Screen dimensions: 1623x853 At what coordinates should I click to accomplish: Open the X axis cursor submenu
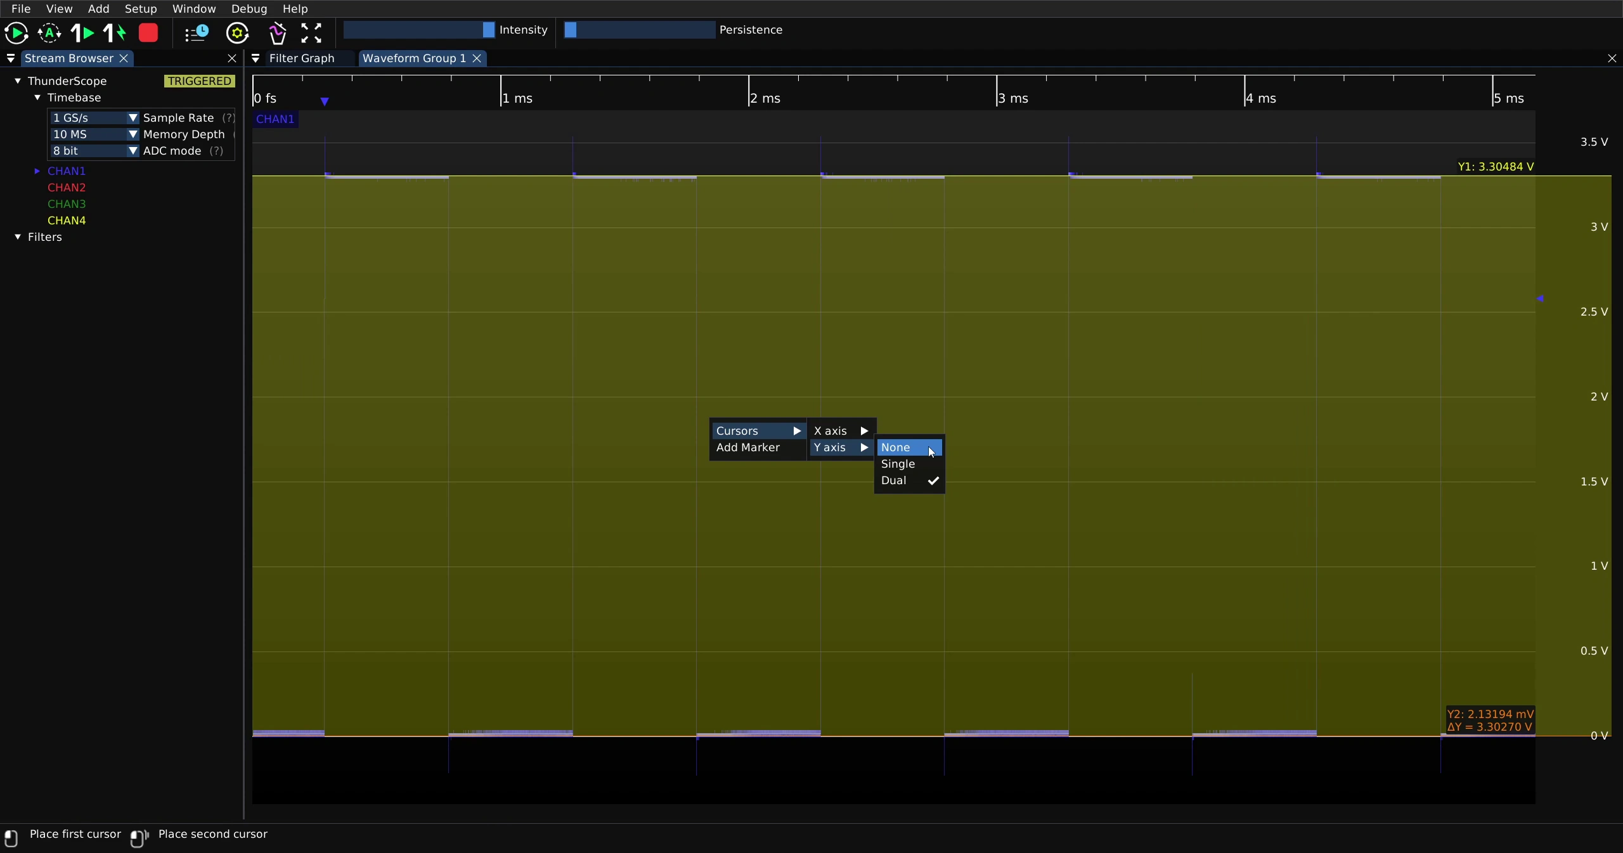(x=841, y=431)
